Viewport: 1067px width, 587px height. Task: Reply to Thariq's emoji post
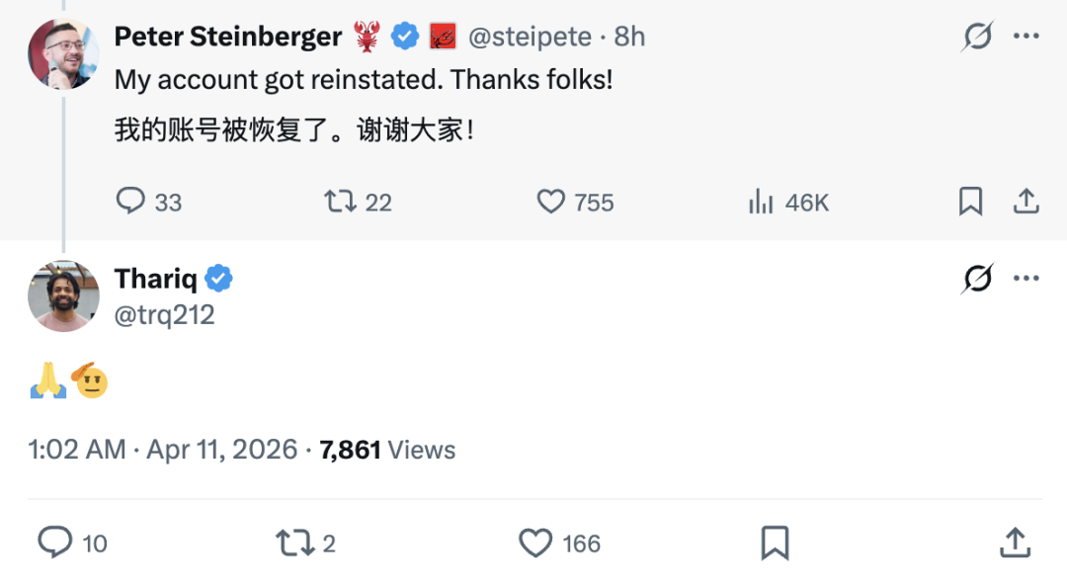[55, 543]
